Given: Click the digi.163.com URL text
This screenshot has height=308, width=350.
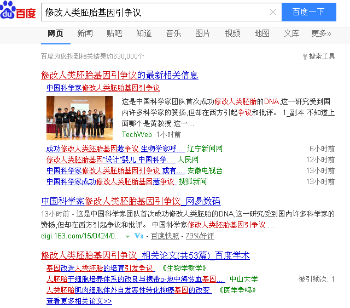Looking at the screenshot, I should (81, 236).
